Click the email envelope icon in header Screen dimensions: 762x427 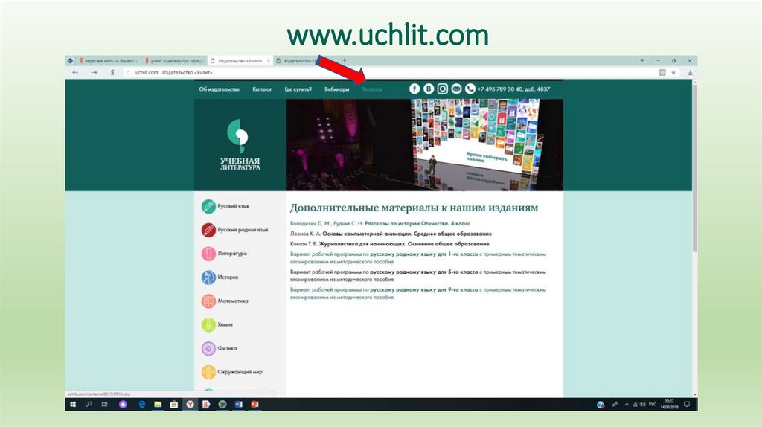pos(456,89)
